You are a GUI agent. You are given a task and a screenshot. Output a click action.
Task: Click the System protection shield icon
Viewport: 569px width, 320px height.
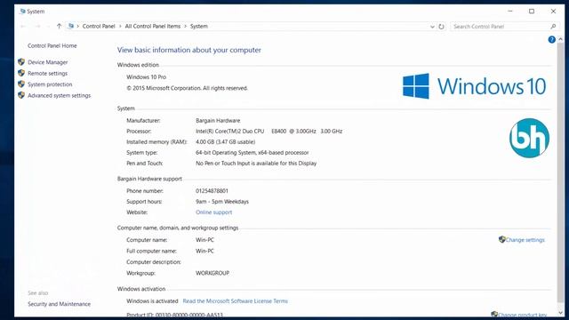click(x=21, y=84)
